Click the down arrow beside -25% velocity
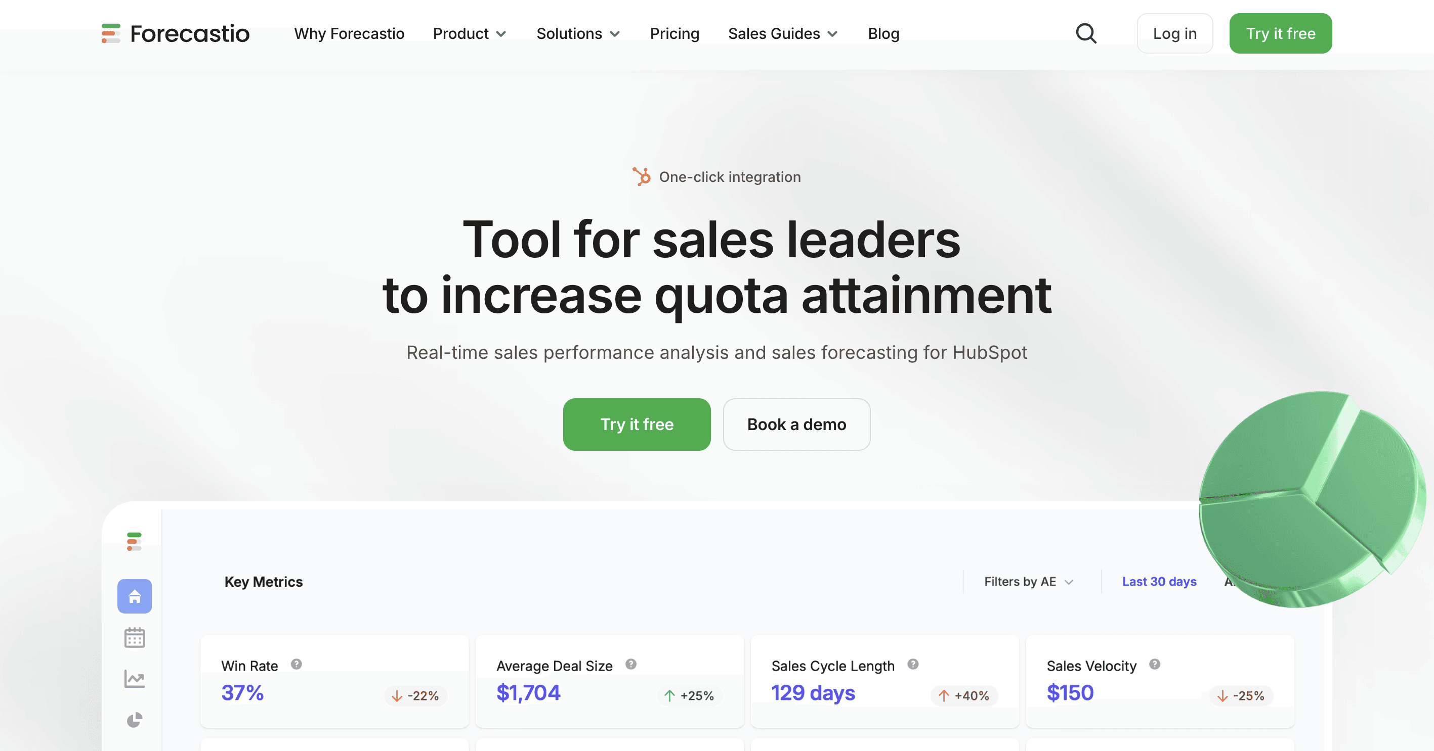The image size is (1434, 751). (x=1222, y=696)
